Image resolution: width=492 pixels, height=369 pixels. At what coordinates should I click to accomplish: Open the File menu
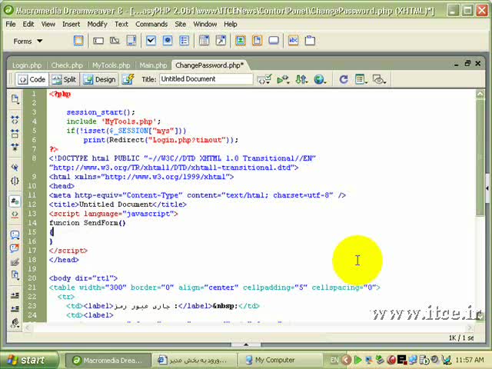[10, 24]
